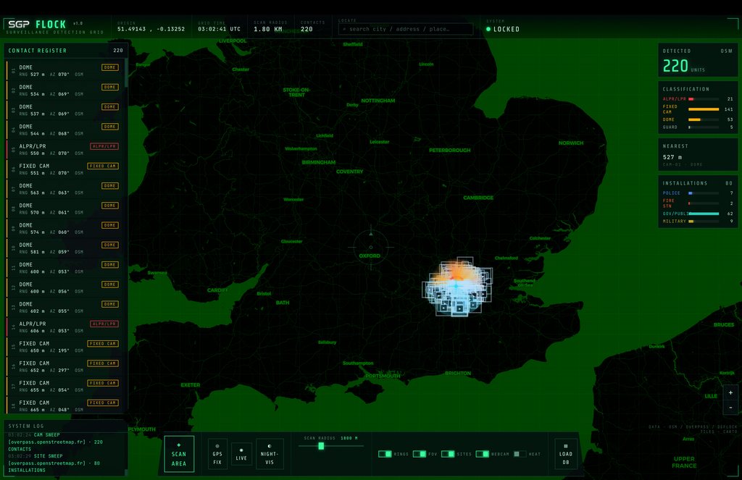Screen dimensions: 742x480
Task: Turn on the Heat overlay switch
Action: pos(520,454)
